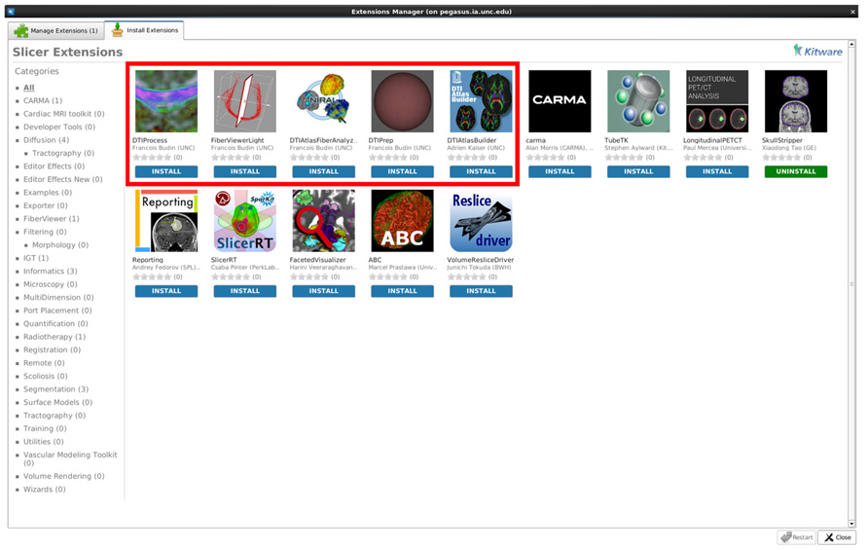Filter by Morphology subcategory
868x550 pixels.
(59, 244)
